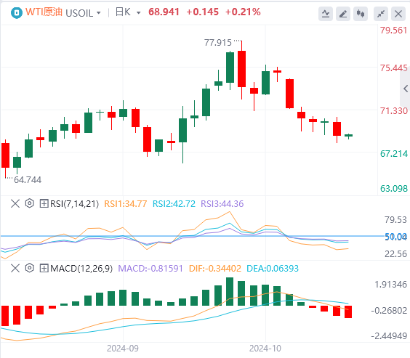This screenshot has width=410, height=358.
Task: Open RSI indicator settings hexagon icon
Action: [30, 203]
